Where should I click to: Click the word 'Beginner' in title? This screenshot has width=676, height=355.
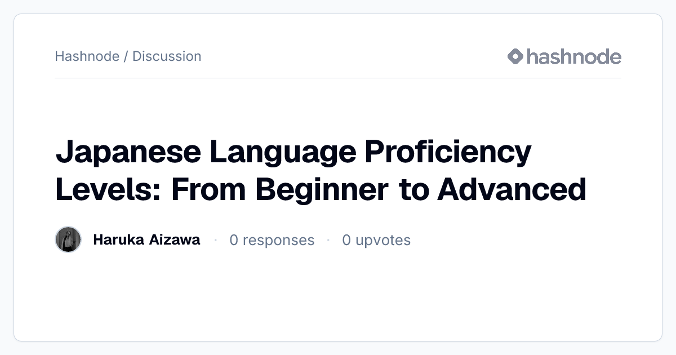coord(322,190)
